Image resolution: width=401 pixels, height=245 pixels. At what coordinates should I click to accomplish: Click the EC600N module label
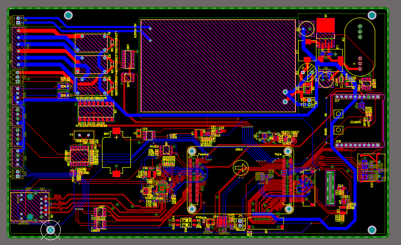click(356, 122)
